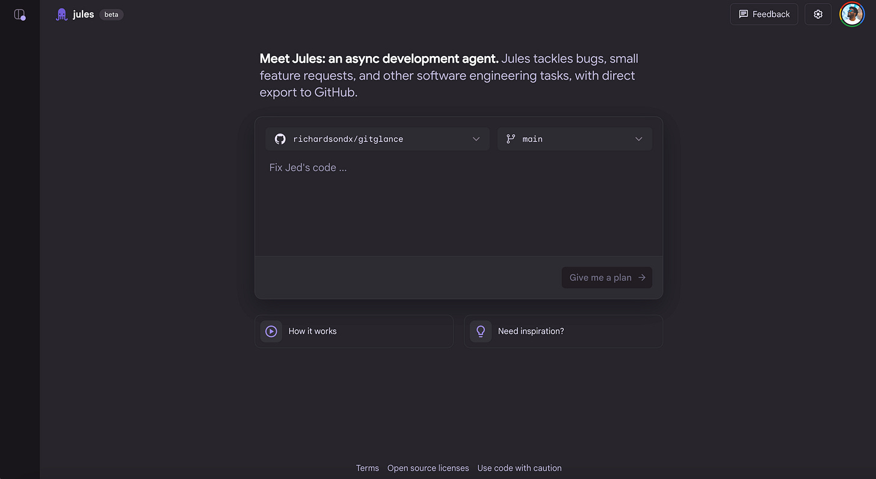Open the main branch dropdown
Viewport: 876px width, 479px height.
[x=575, y=139]
